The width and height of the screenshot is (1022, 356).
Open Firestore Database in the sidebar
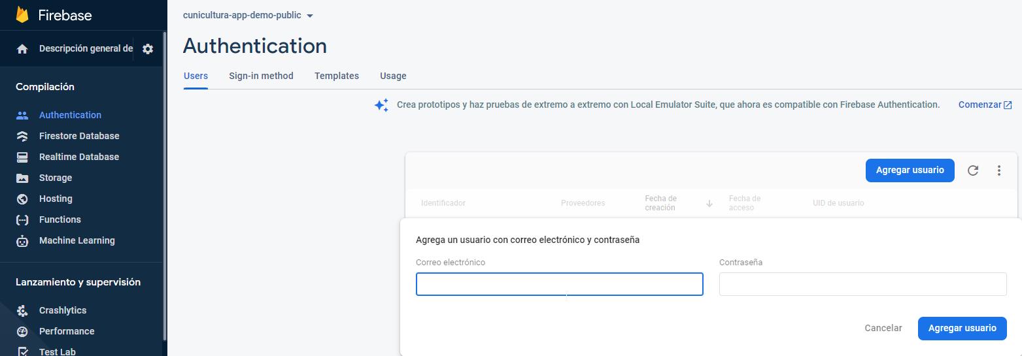79,136
